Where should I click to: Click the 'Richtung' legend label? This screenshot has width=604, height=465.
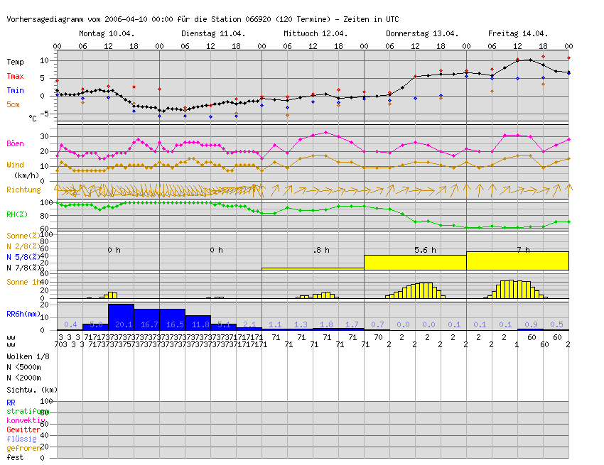23,190
